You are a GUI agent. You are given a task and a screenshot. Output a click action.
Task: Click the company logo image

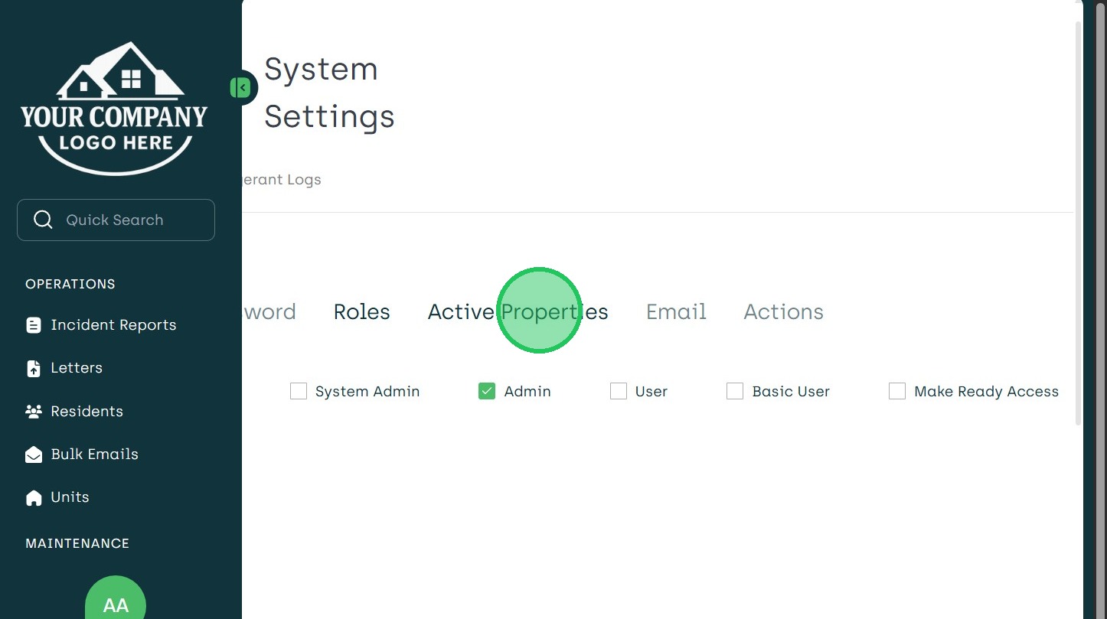114,107
